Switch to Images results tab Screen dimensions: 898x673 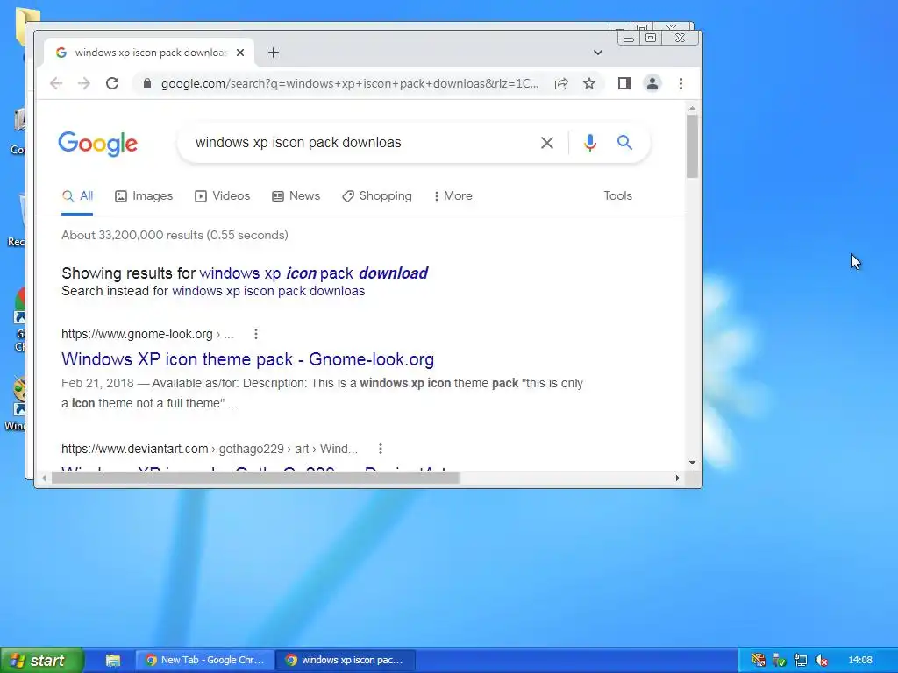click(144, 195)
